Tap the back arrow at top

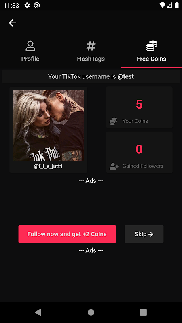coord(13,23)
